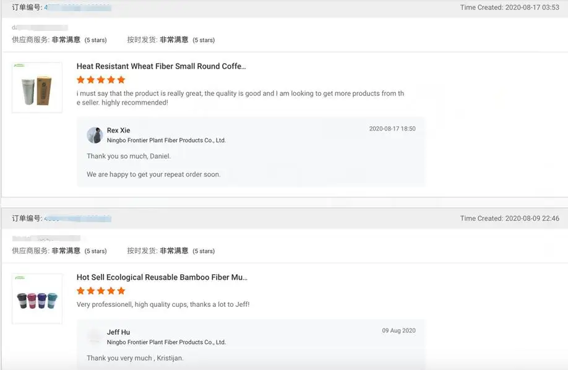568x370 pixels.
Task: Click the Ningbo Frontier company name under Rex Xie
Action: click(166, 140)
